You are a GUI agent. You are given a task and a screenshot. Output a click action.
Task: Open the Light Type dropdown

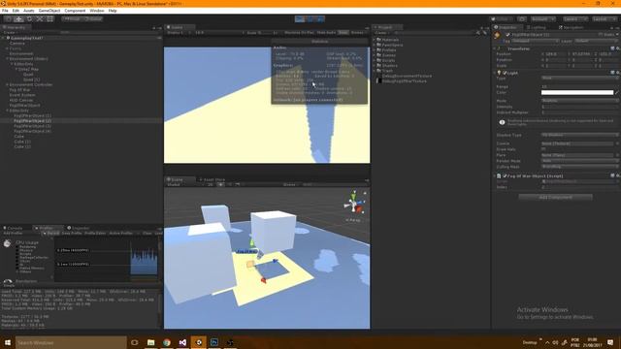[580, 79]
